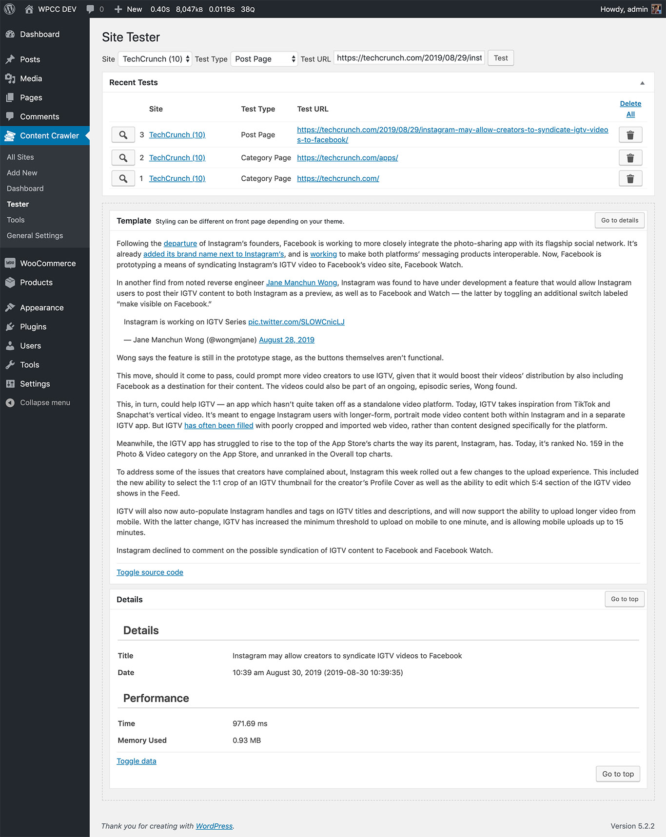
Task: View test 2 apps Category Page with magnifier
Action: point(123,157)
